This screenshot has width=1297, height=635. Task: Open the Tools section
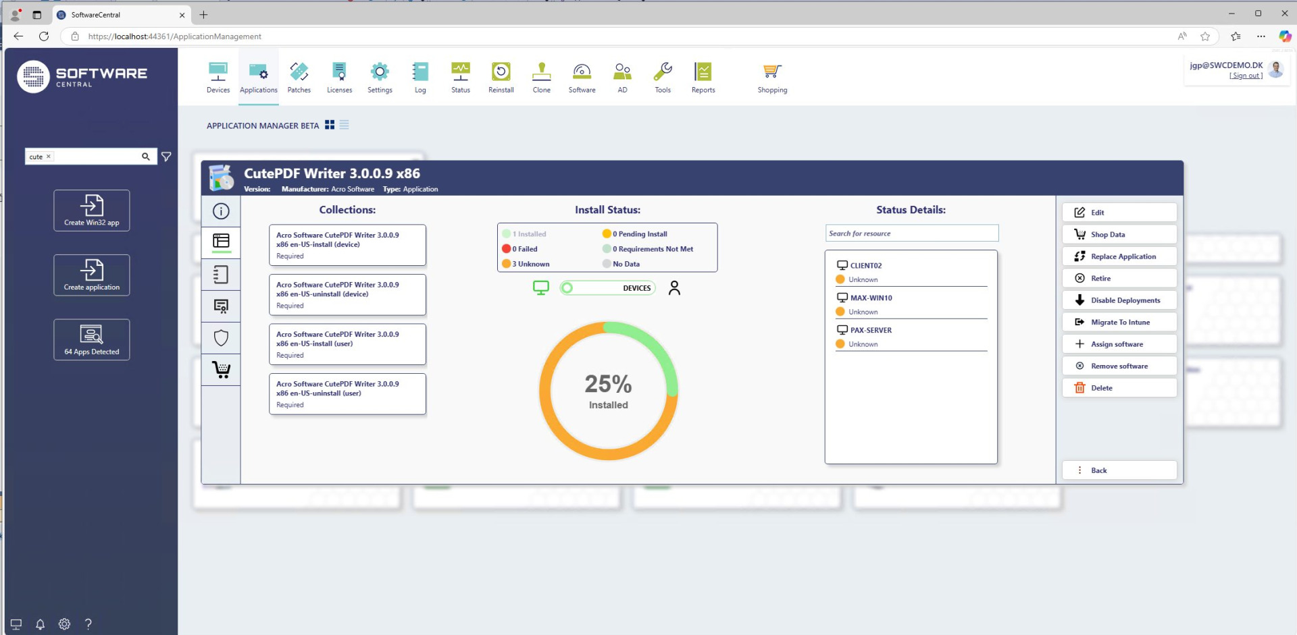click(663, 77)
